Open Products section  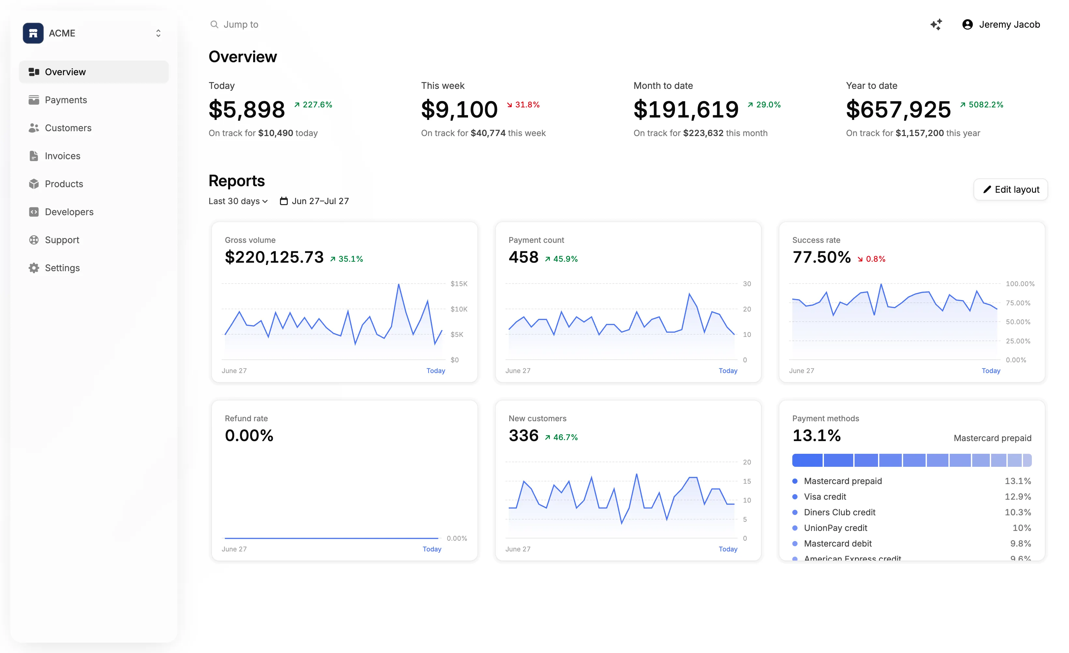[94, 184]
